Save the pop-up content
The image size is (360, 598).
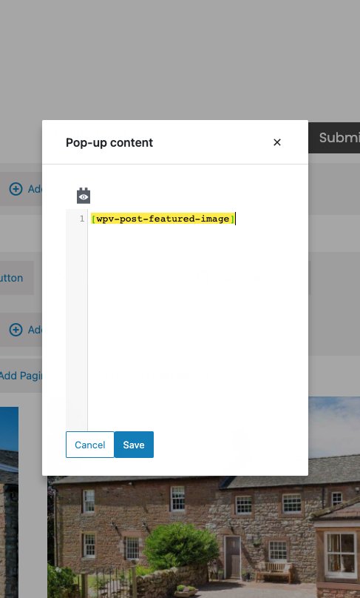coord(134,445)
